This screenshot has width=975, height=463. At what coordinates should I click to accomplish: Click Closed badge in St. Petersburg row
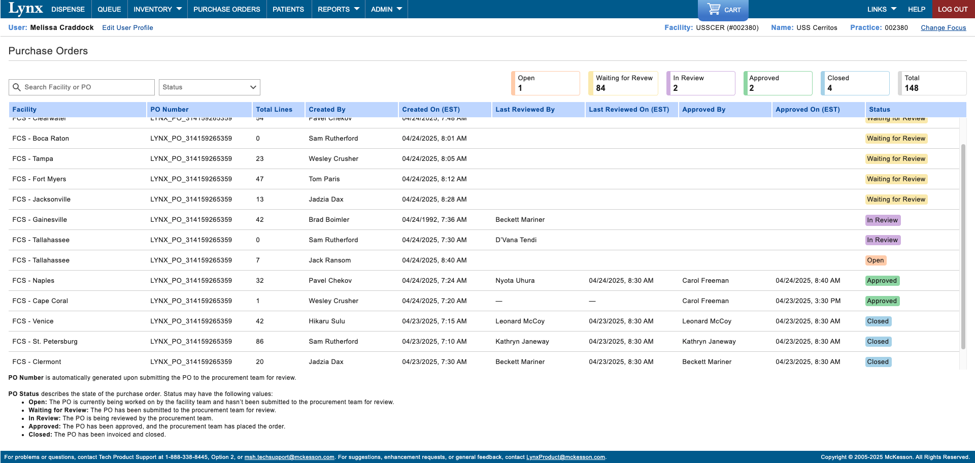pyautogui.click(x=878, y=342)
